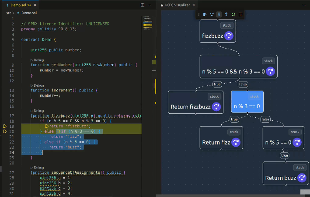The height and width of the screenshot is (197, 310).
Task: Close the KCFG Visualizer tab
Action: [x=194, y=5]
